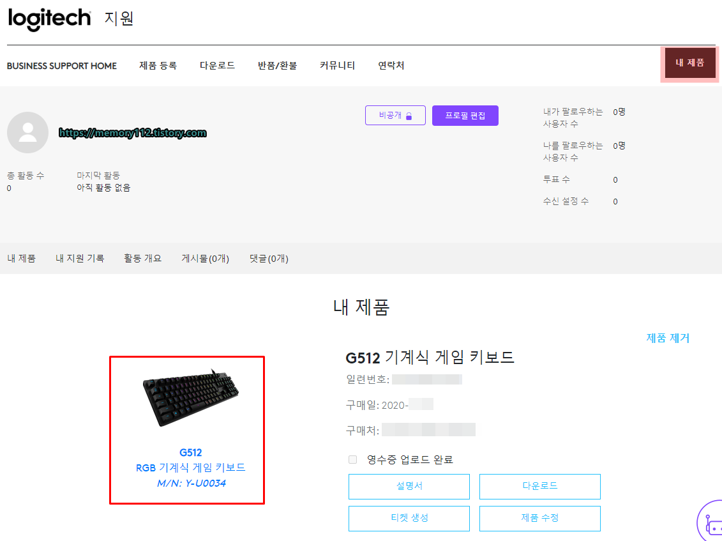Open the 연락처 menu
The width and height of the screenshot is (722, 541).
391,65
